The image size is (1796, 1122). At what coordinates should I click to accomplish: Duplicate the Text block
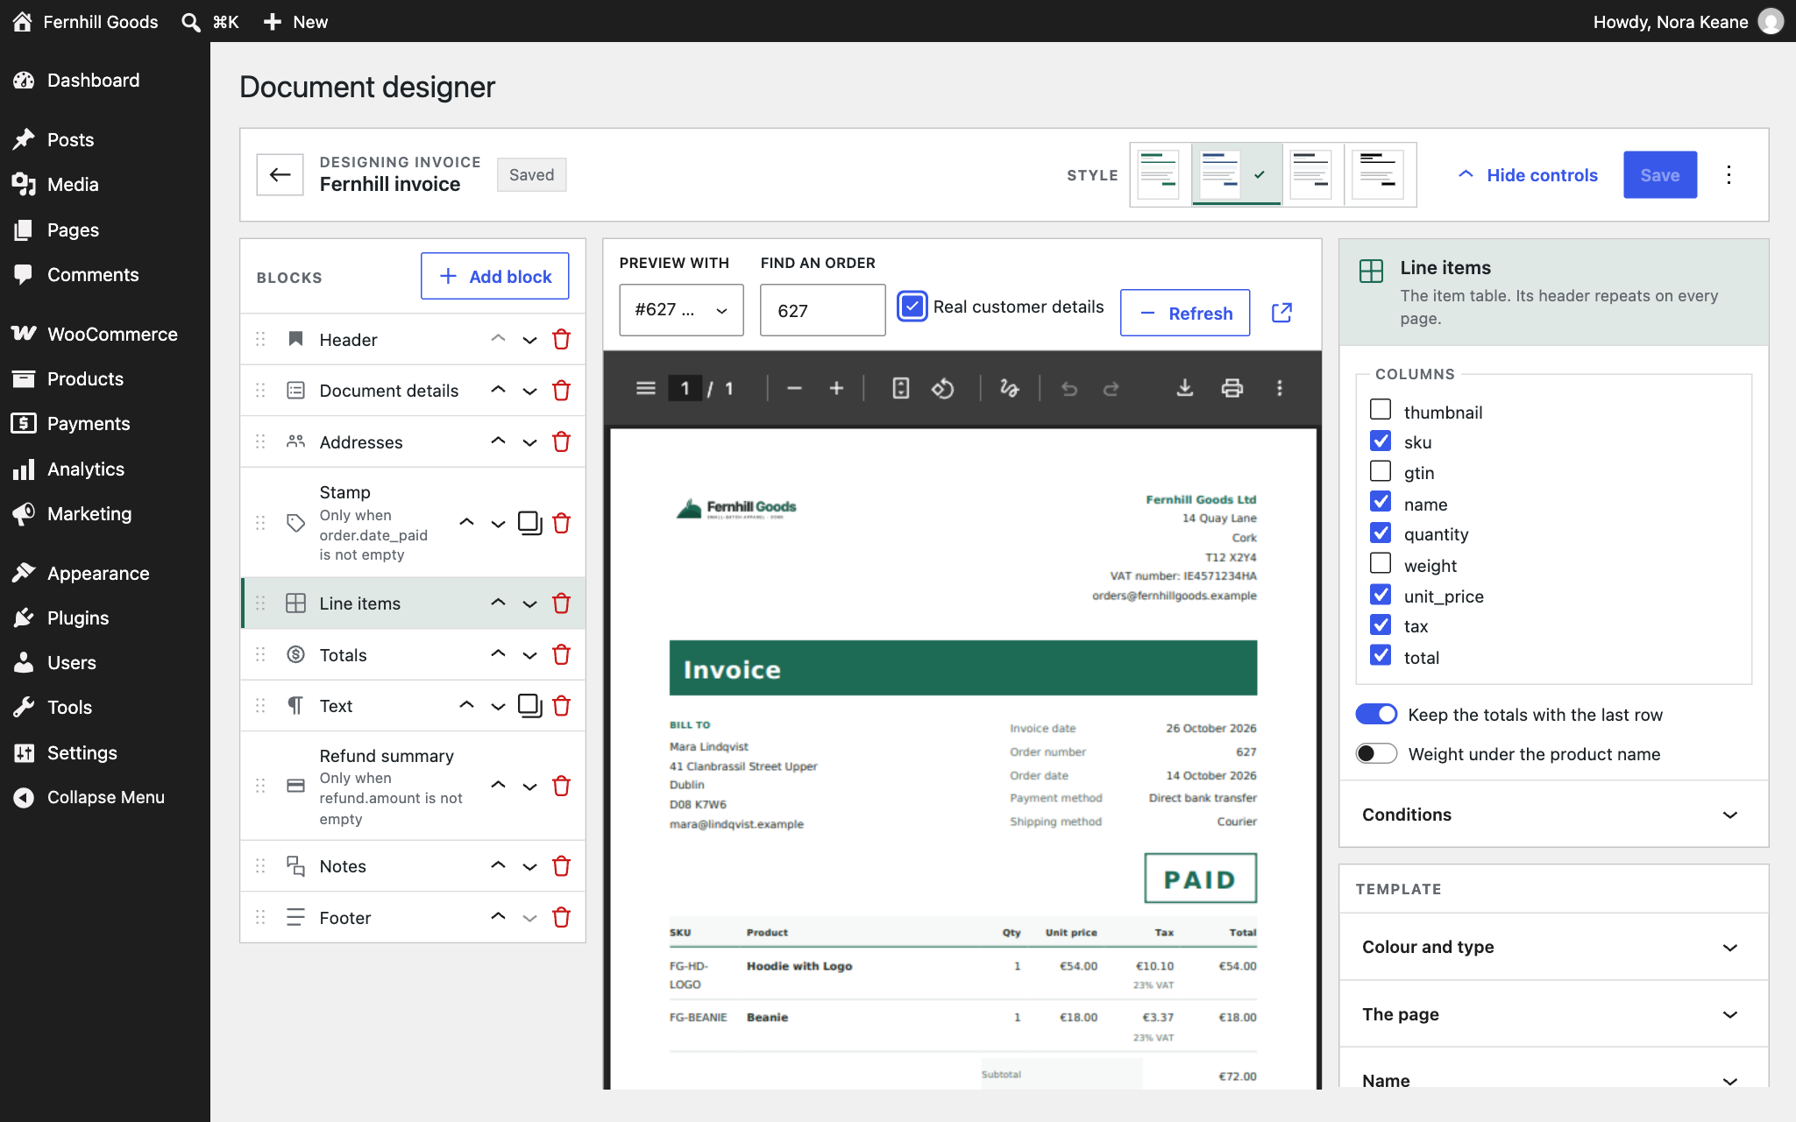click(529, 706)
